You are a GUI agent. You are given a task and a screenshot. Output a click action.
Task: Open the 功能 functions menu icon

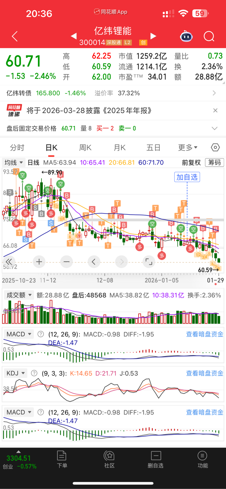click(202, 459)
